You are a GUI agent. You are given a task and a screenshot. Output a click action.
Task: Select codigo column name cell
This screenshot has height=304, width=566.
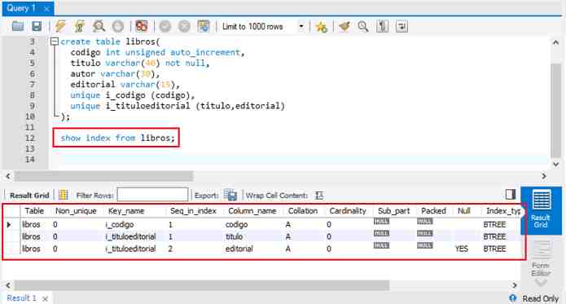[236, 224]
